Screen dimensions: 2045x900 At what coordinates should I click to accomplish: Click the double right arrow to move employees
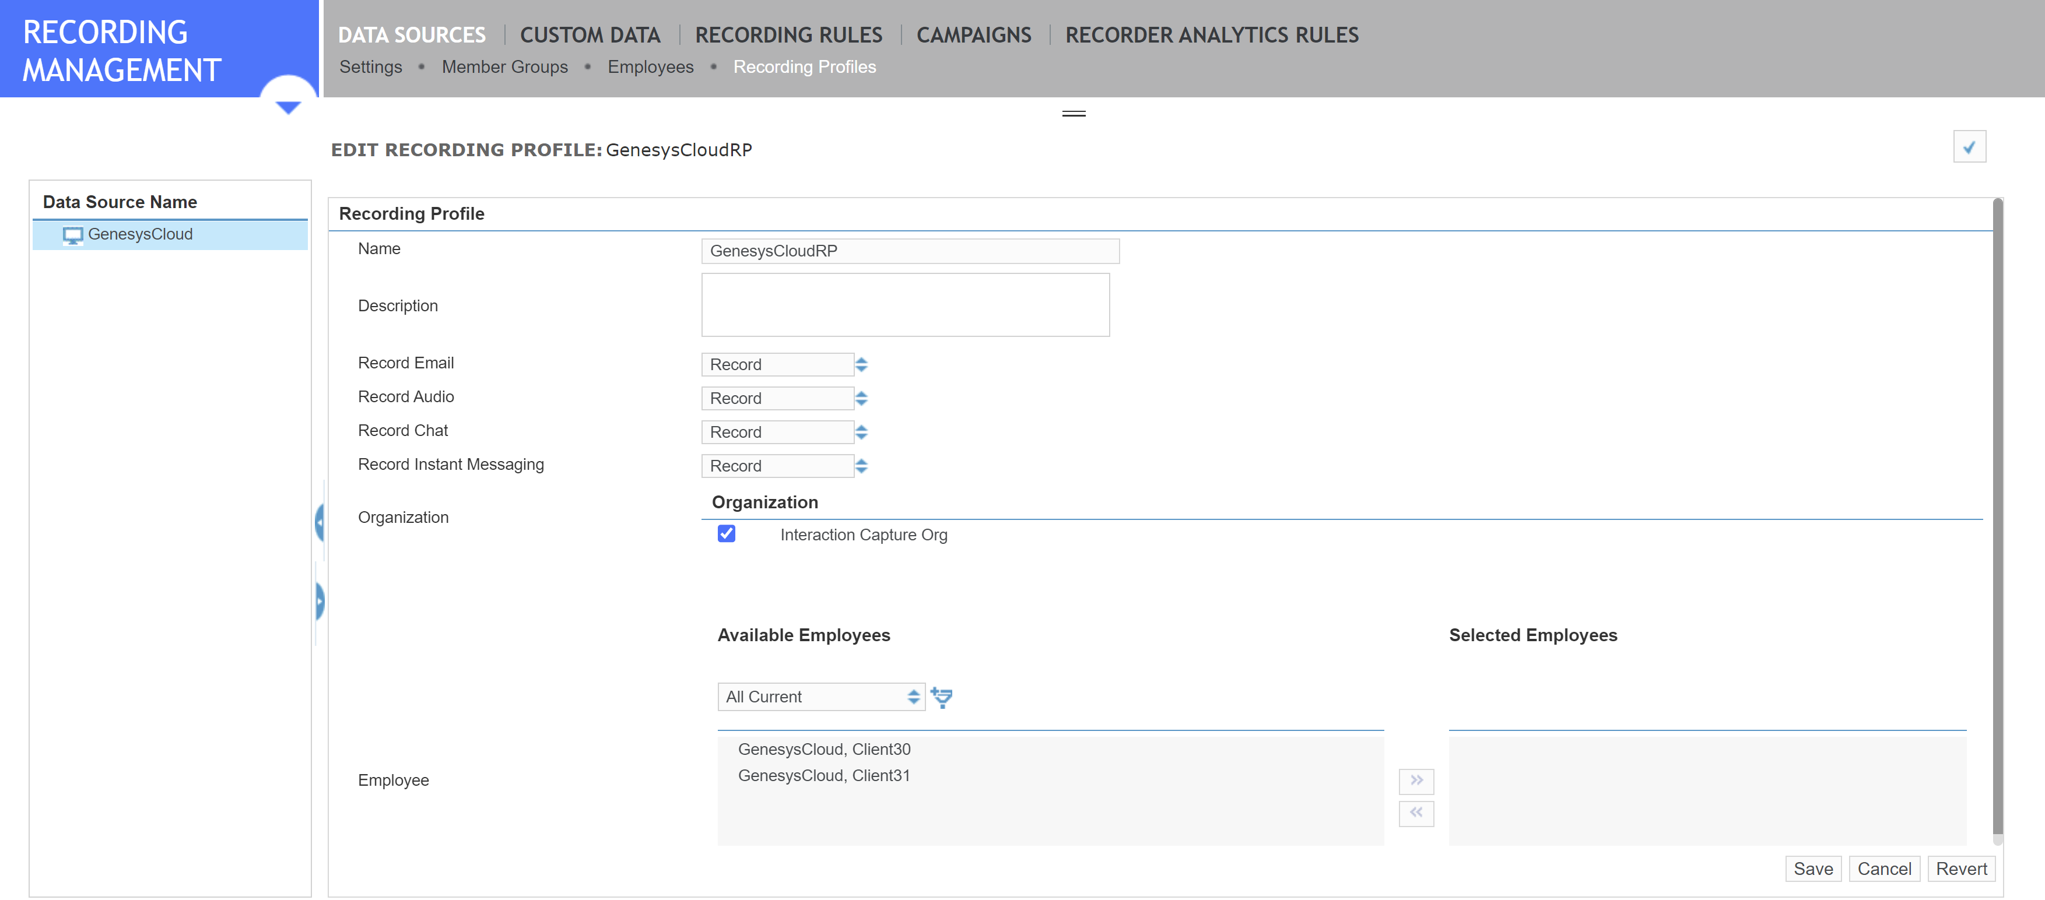click(x=1416, y=781)
